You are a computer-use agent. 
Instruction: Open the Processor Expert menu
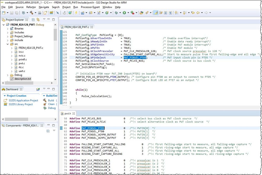click(x=90, y=7)
